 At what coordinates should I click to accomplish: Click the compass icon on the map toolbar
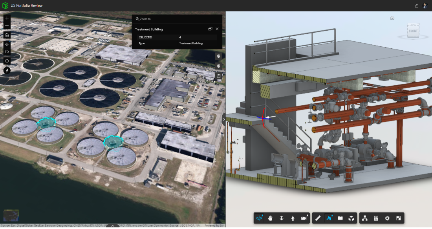[7, 70]
